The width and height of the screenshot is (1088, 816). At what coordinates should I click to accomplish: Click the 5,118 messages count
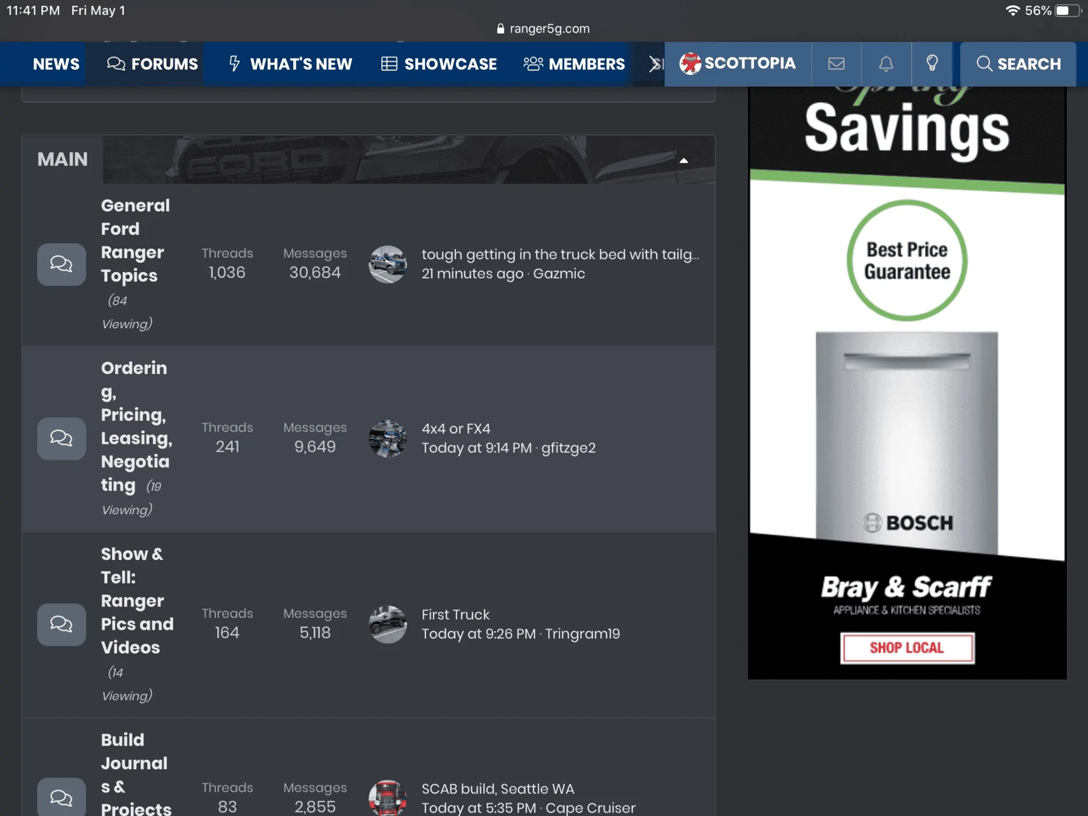click(x=315, y=633)
